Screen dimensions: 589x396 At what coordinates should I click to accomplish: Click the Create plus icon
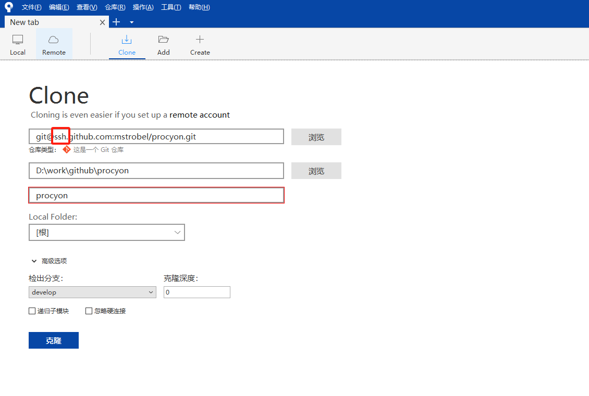(200, 40)
